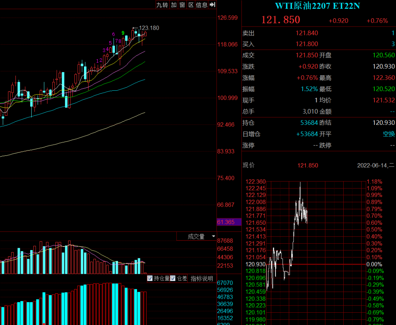Click the jump-to-end arrow icon
This screenshot has width=396, height=325.
(x=212, y=5)
